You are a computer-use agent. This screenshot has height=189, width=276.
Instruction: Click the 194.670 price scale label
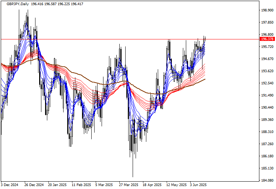pos(267,59)
